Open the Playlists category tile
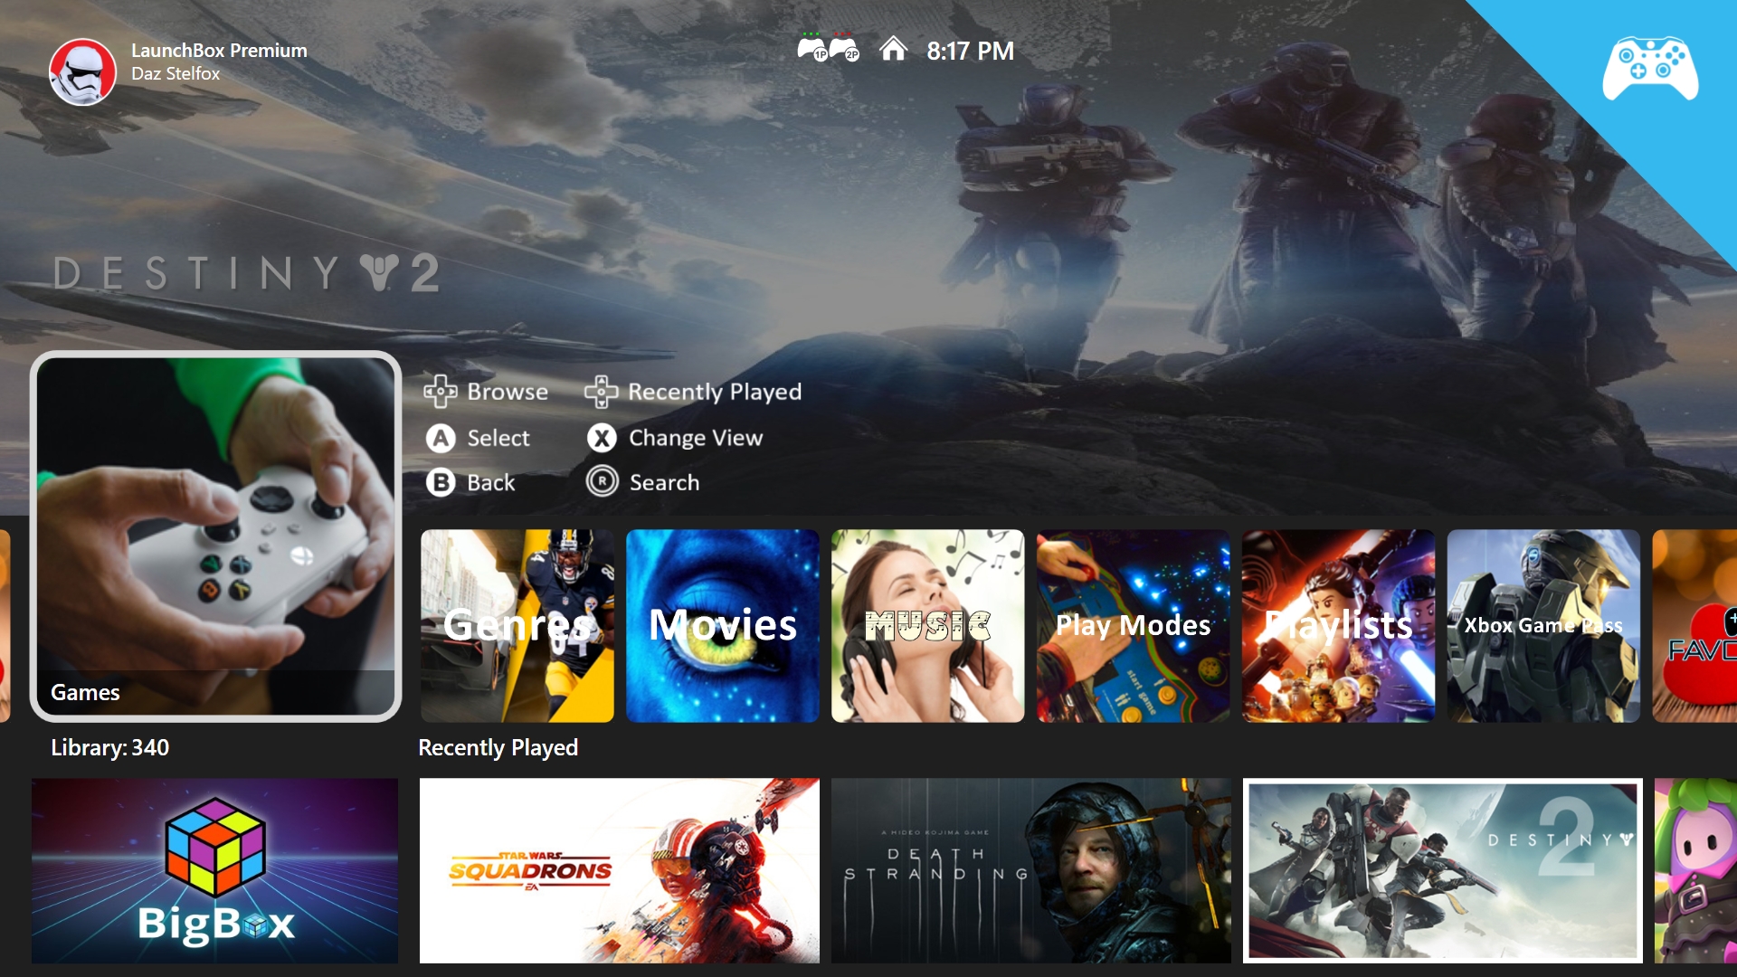This screenshot has width=1737, height=977. 1339,626
